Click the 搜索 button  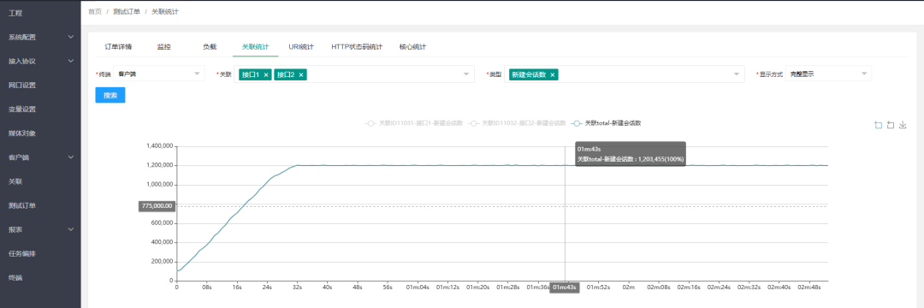110,95
